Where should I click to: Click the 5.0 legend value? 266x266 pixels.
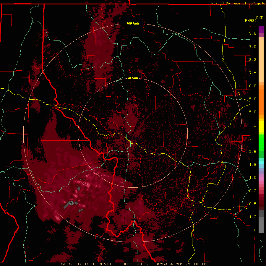click(x=253, y=112)
